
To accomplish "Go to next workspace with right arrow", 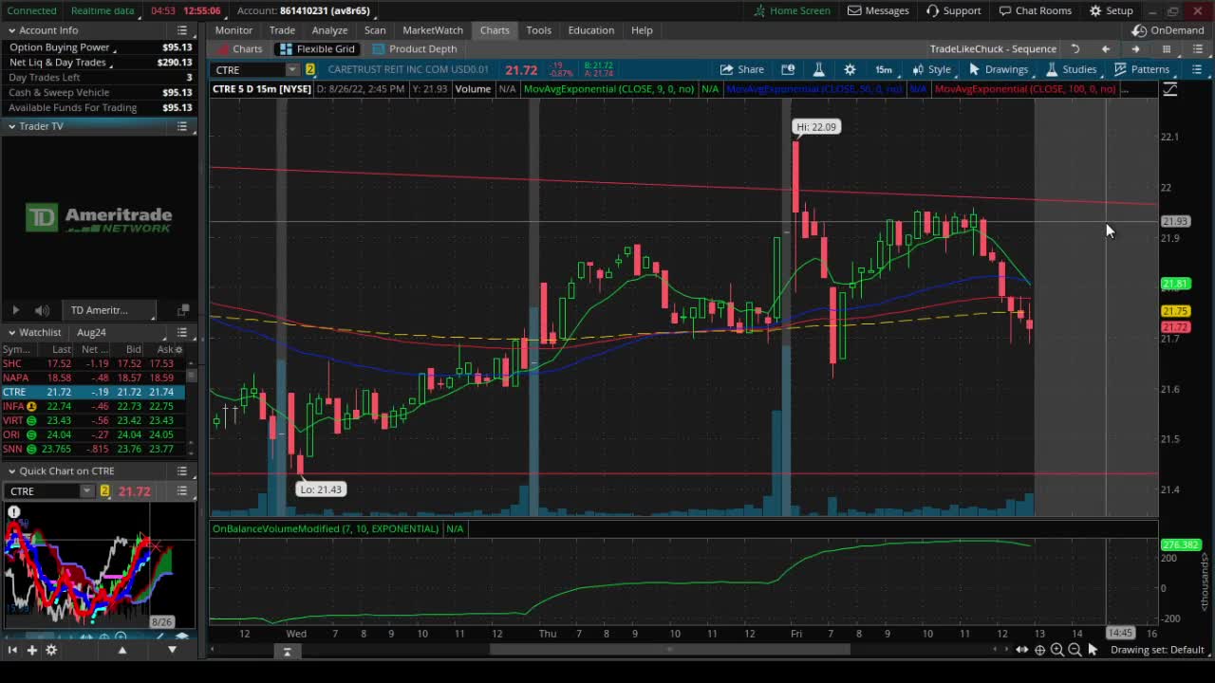I will (x=1135, y=49).
